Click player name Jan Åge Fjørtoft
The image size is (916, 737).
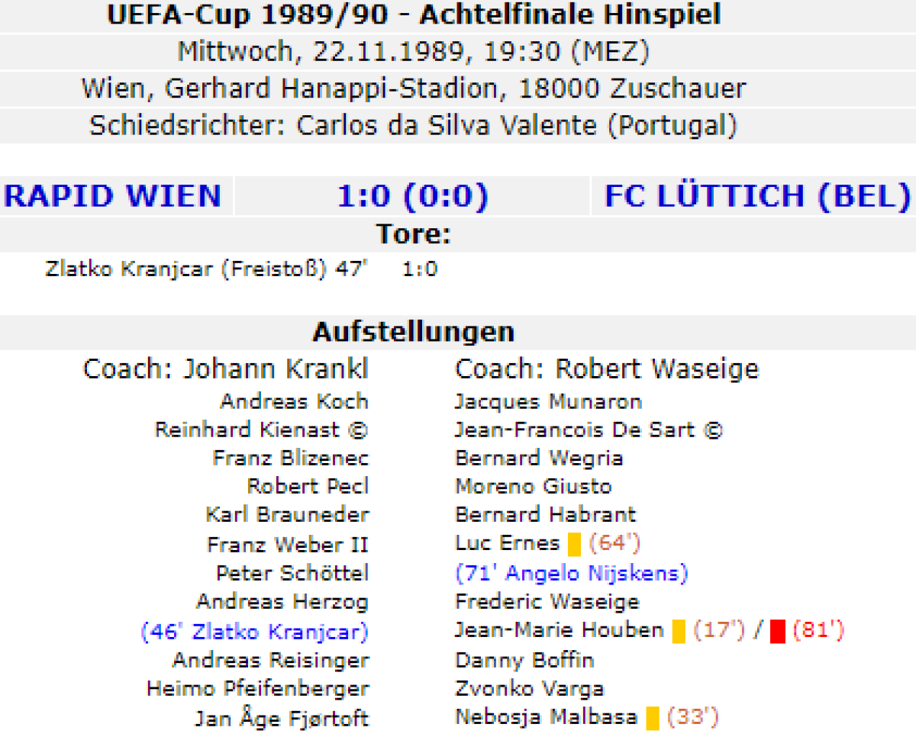point(282,718)
